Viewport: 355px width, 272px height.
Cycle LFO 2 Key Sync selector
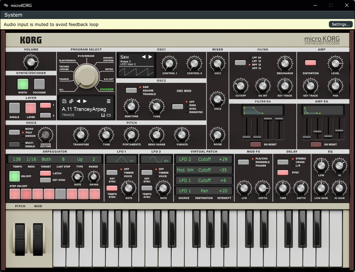147,173
